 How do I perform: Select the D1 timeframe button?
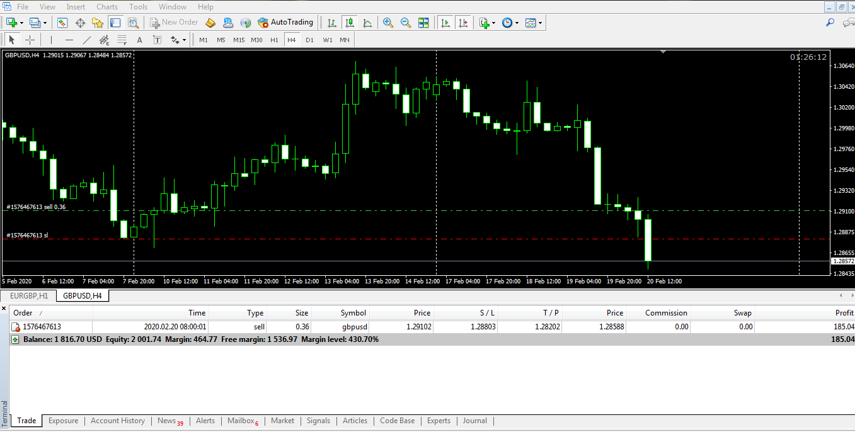[309, 40]
